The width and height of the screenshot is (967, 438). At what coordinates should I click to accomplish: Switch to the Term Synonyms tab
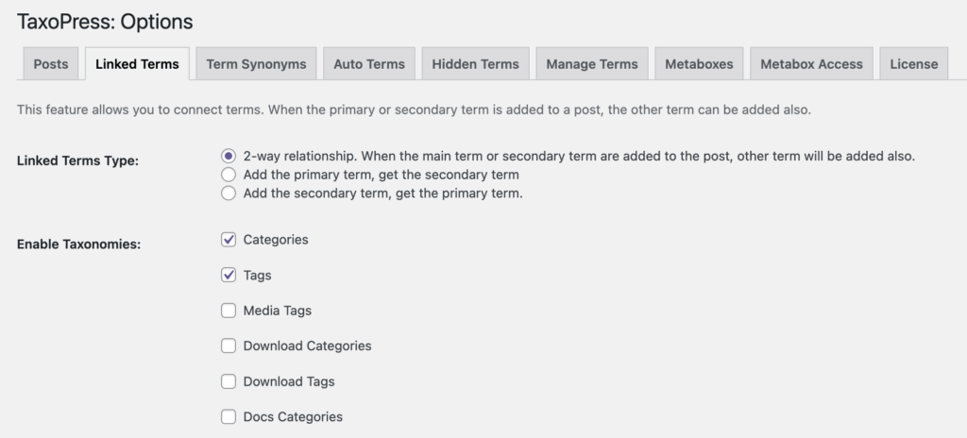[256, 64]
